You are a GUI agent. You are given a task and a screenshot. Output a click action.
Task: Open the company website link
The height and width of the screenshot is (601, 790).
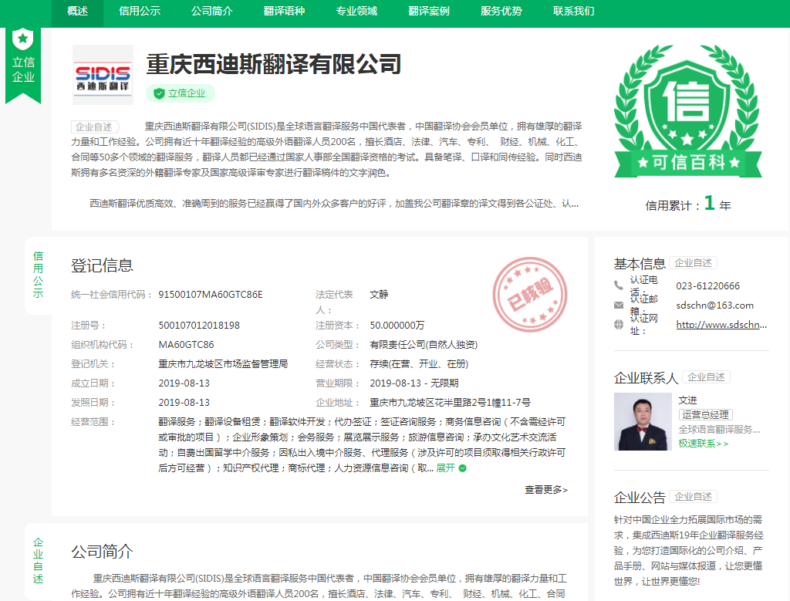721,325
